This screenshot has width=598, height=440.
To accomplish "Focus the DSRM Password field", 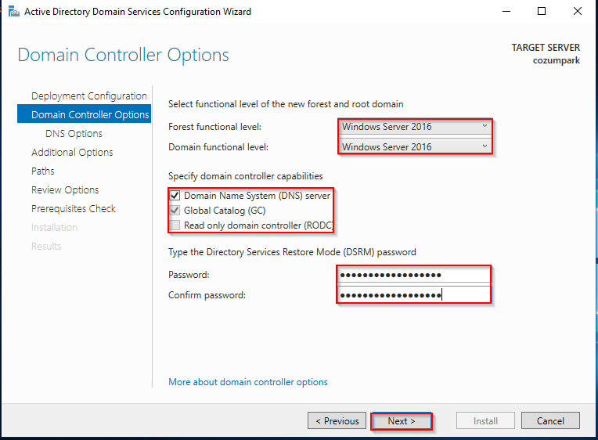I will coord(414,275).
